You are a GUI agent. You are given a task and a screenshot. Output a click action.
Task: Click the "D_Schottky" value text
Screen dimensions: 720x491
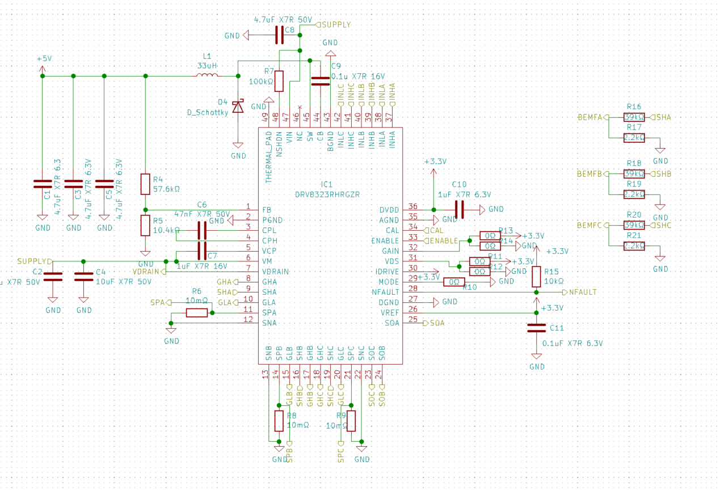point(208,112)
